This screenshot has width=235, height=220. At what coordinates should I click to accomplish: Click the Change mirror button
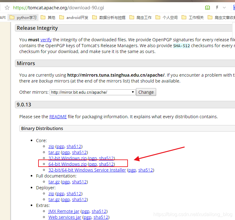(146, 92)
